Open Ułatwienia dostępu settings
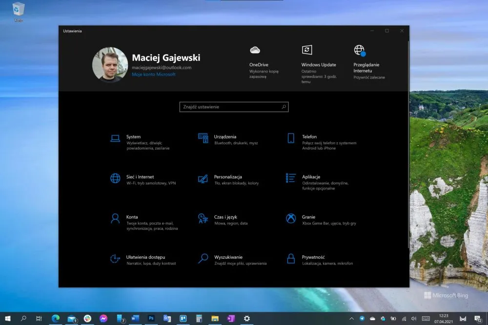Viewport: 488px width, 325px height. pos(143,260)
